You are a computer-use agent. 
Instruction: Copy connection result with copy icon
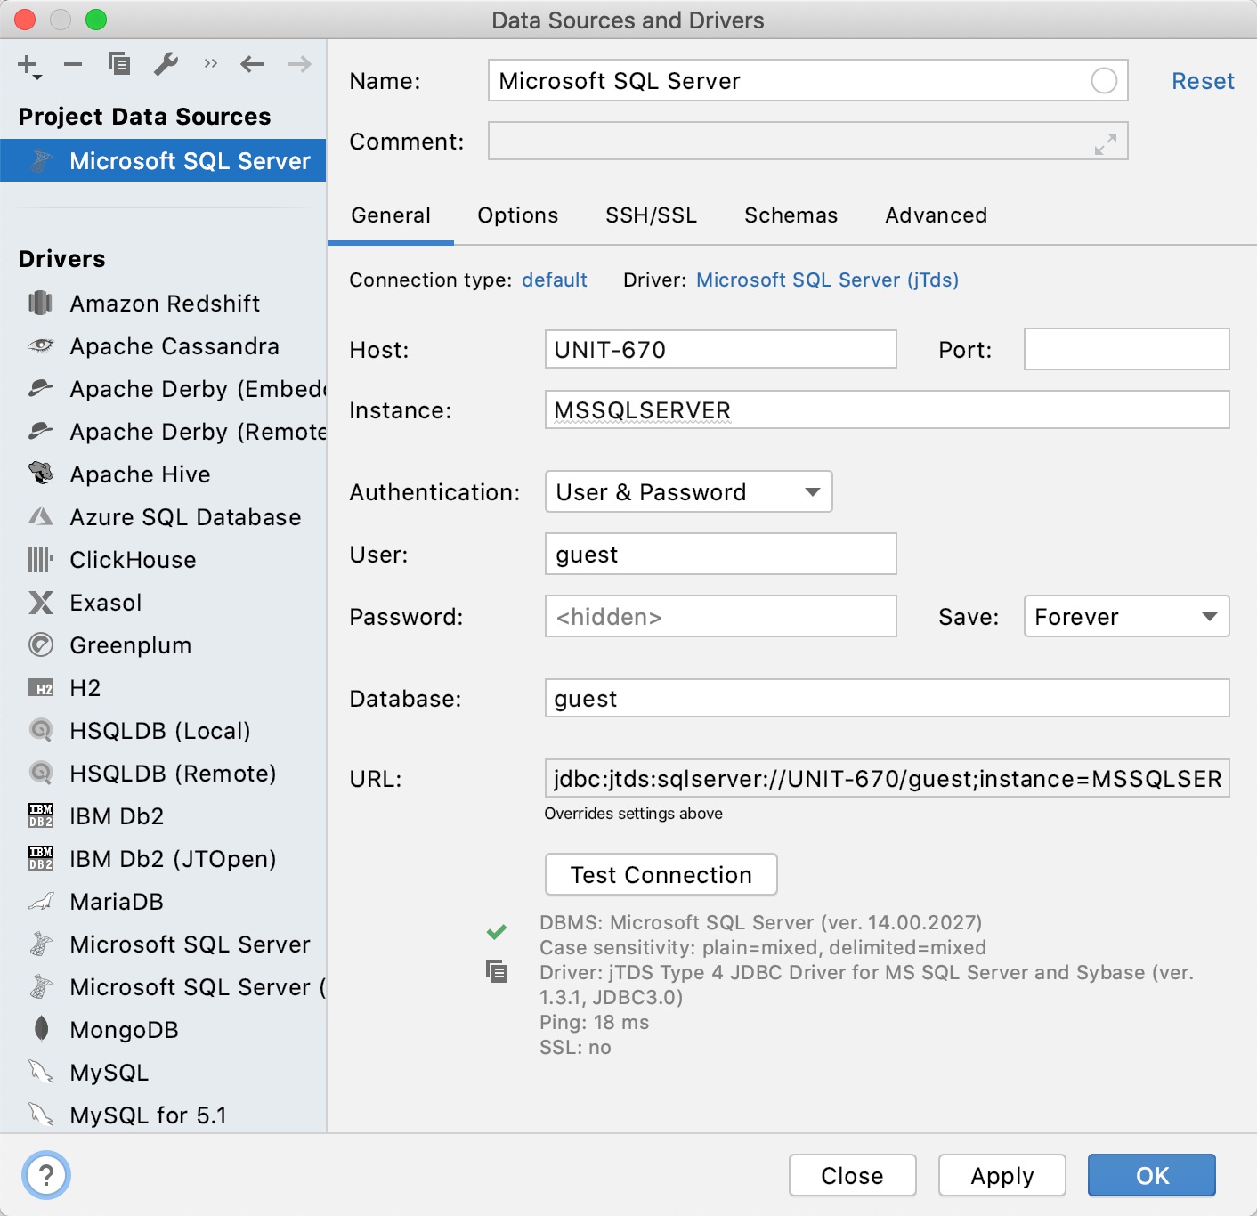(x=497, y=971)
